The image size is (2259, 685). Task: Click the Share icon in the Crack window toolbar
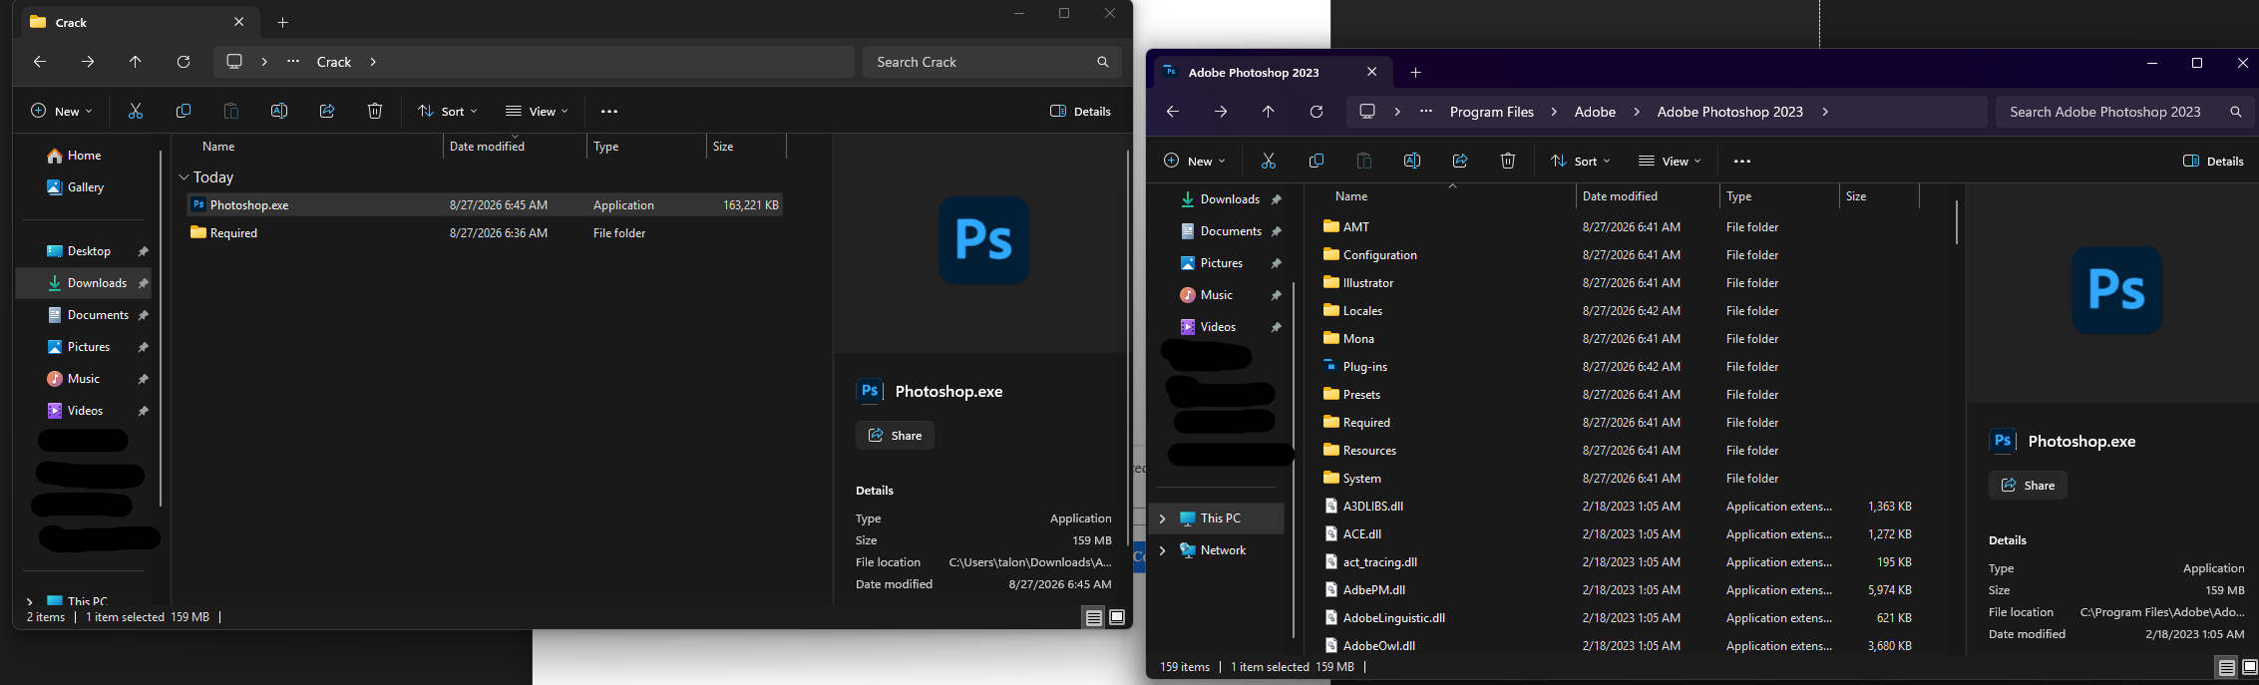tap(327, 111)
